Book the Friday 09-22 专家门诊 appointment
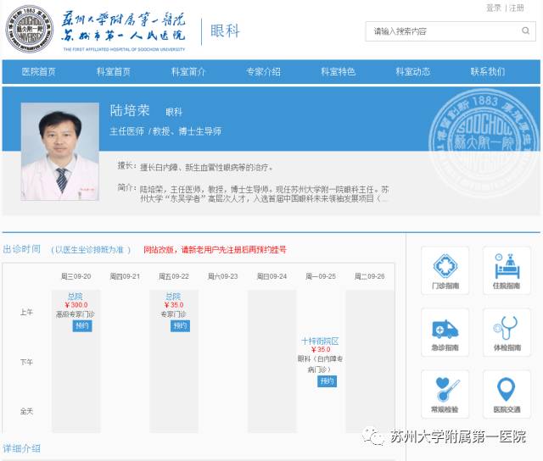The image size is (543, 461). point(180,325)
